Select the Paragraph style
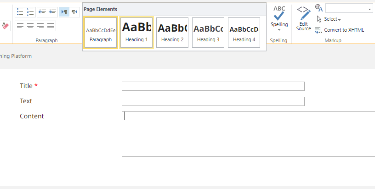This screenshot has width=375, height=189. pos(101,33)
